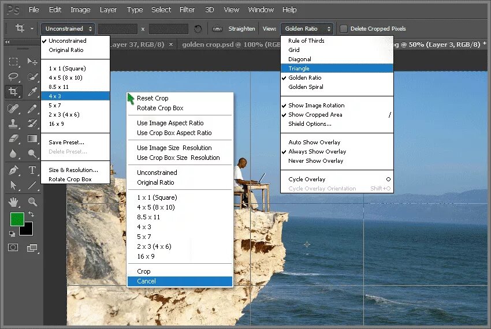Choose Cancel in context menu

180,281
